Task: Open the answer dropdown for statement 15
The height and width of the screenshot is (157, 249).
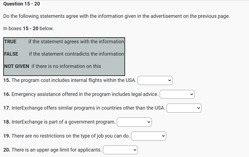Action: [155, 81]
